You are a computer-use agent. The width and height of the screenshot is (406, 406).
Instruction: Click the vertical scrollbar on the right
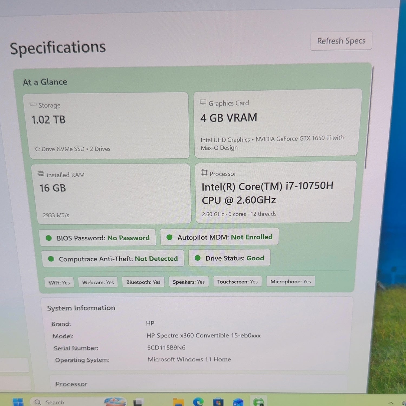369,118
